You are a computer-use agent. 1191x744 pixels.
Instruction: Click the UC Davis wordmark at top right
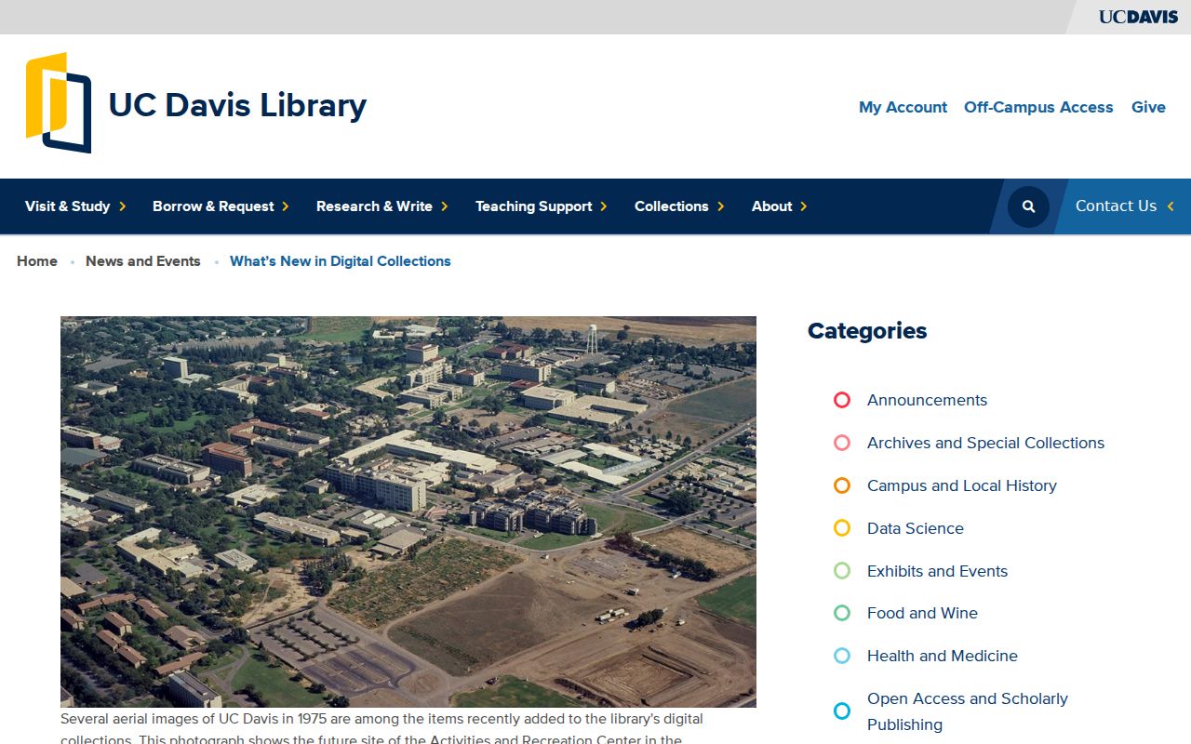[1138, 17]
